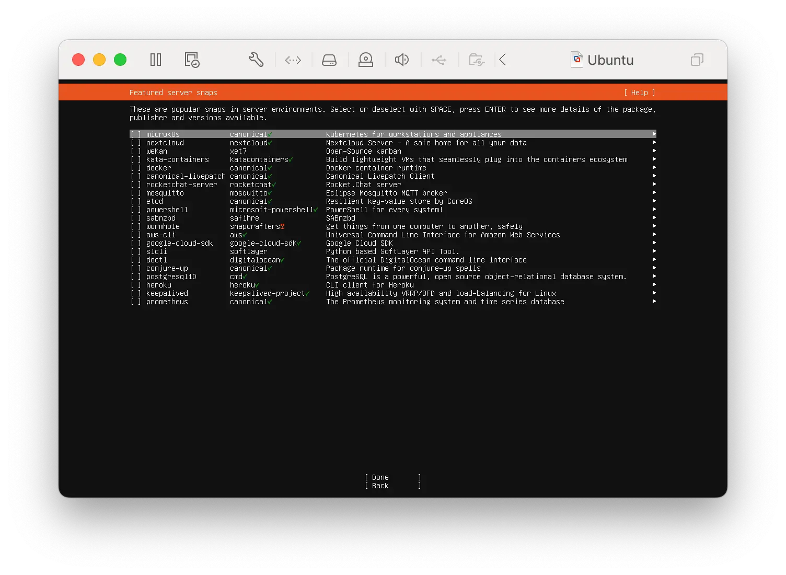Click the xet7 publisher name
The height and width of the screenshot is (575, 786).
coord(238,151)
